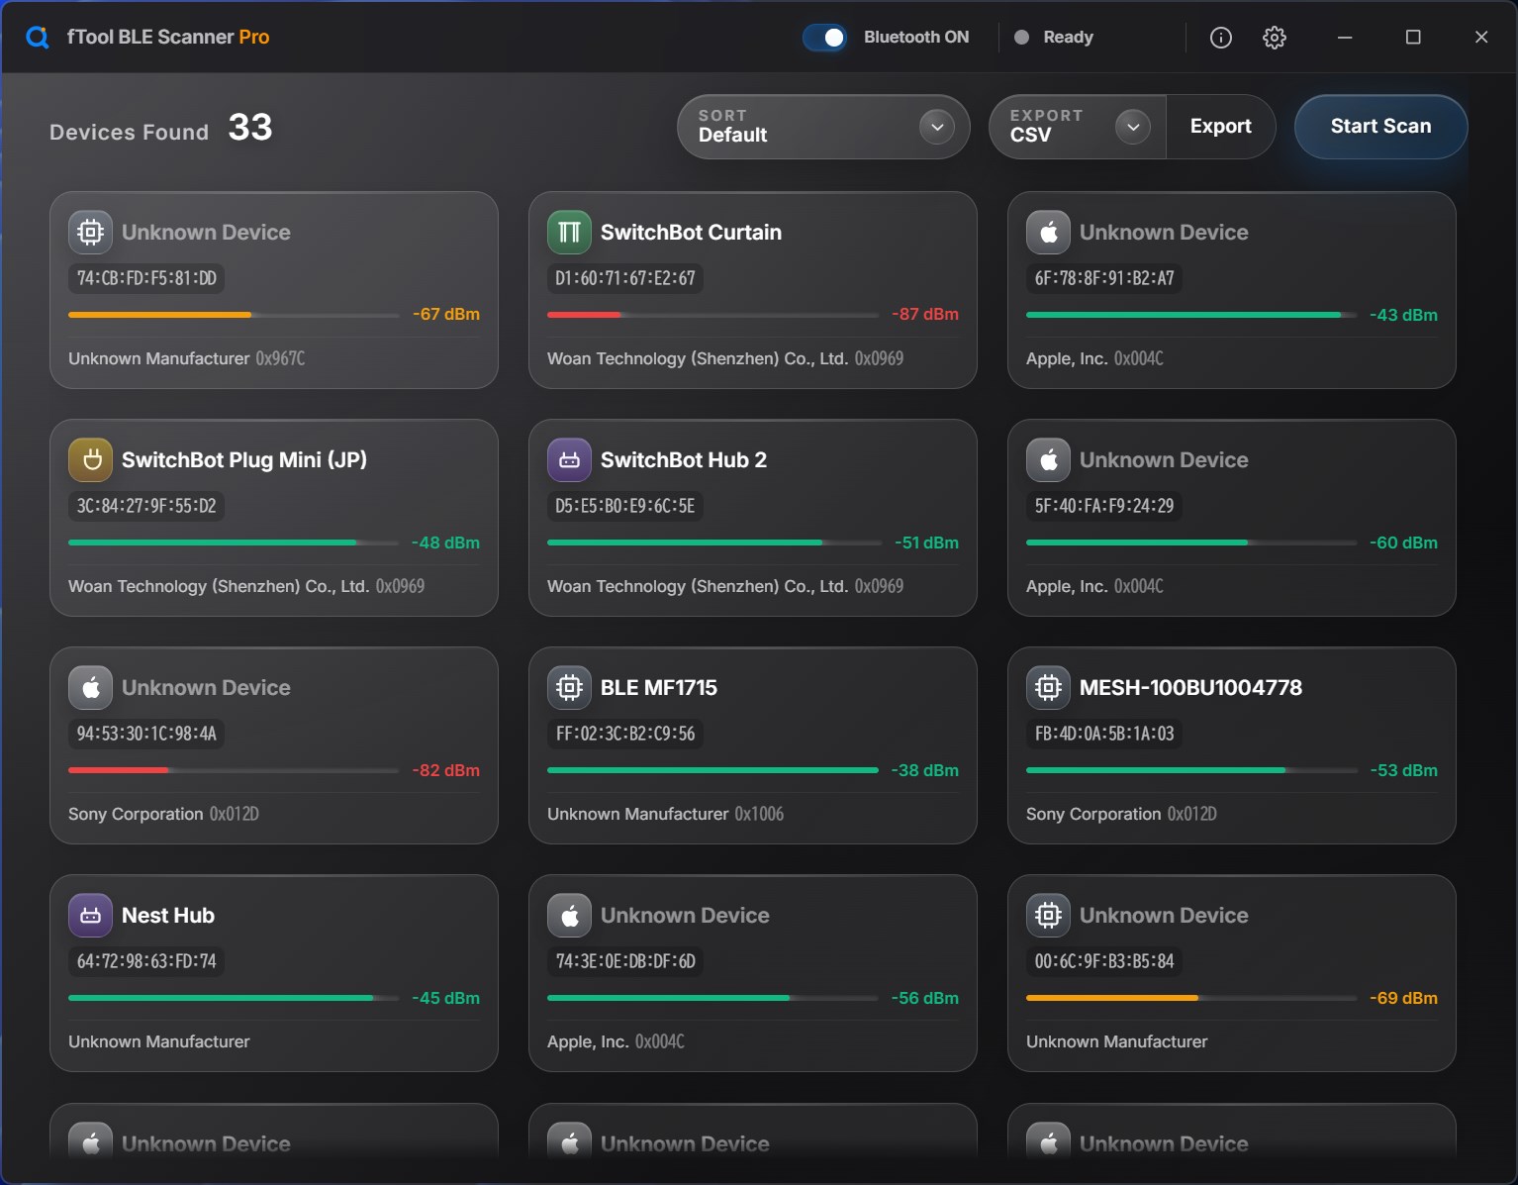Select MAC address 5F:40:FA:F9:24:29
This screenshot has width=1518, height=1185.
(x=1104, y=506)
